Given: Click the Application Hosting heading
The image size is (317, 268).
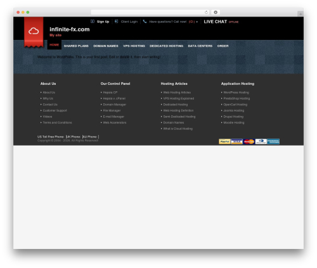Looking at the screenshot, I should [x=238, y=84].
